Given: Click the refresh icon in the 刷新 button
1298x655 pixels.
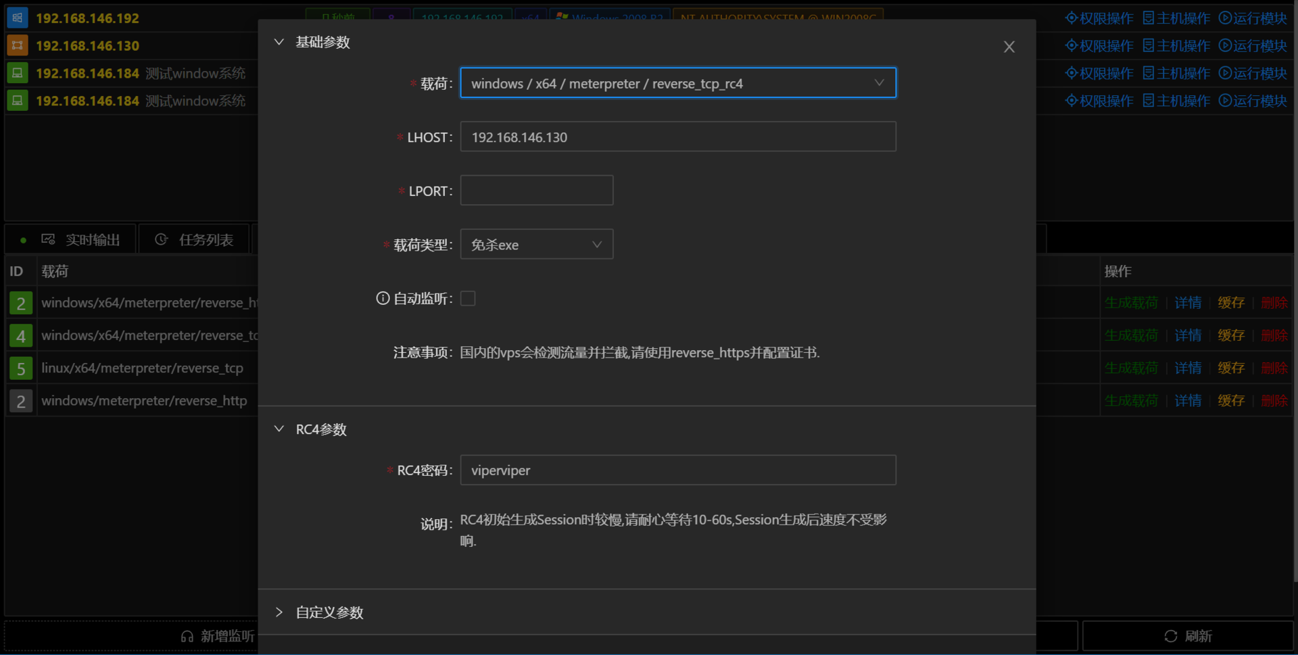Looking at the screenshot, I should [x=1171, y=635].
